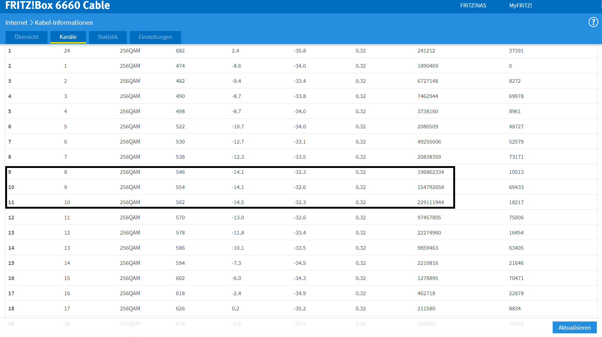Select power level -10.1 cell

pyautogui.click(x=238, y=248)
